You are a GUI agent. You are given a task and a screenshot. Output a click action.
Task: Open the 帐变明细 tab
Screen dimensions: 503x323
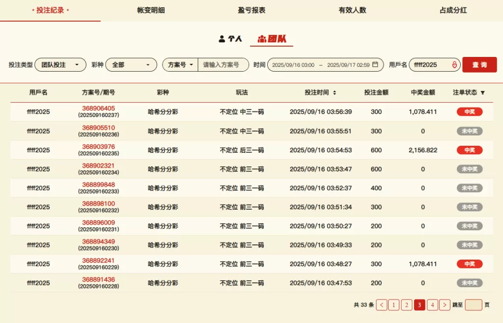151,10
